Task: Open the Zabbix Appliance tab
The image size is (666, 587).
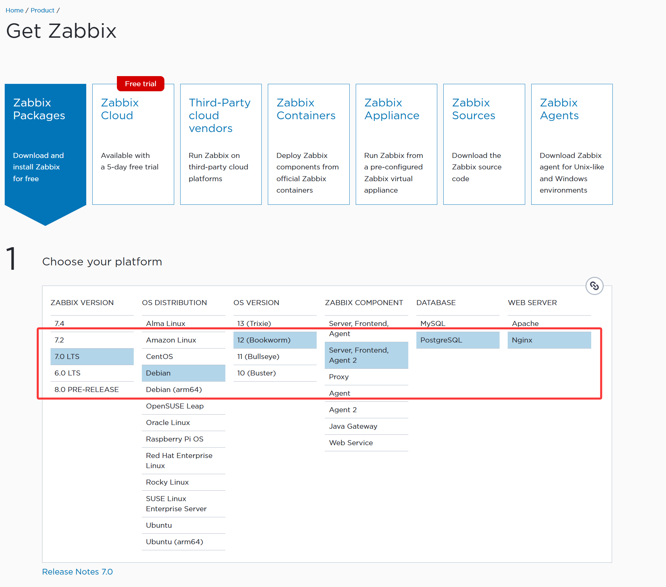Action: pos(396,144)
